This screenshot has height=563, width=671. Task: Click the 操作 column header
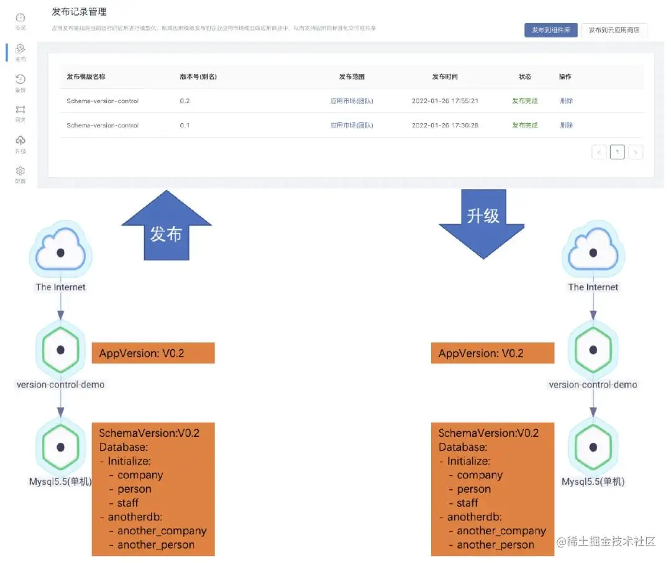(x=565, y=76)
